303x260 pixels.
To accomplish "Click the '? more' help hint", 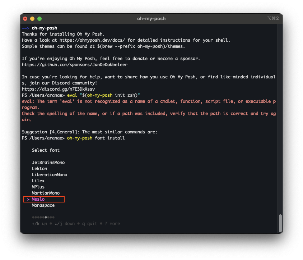I will 112,224.
